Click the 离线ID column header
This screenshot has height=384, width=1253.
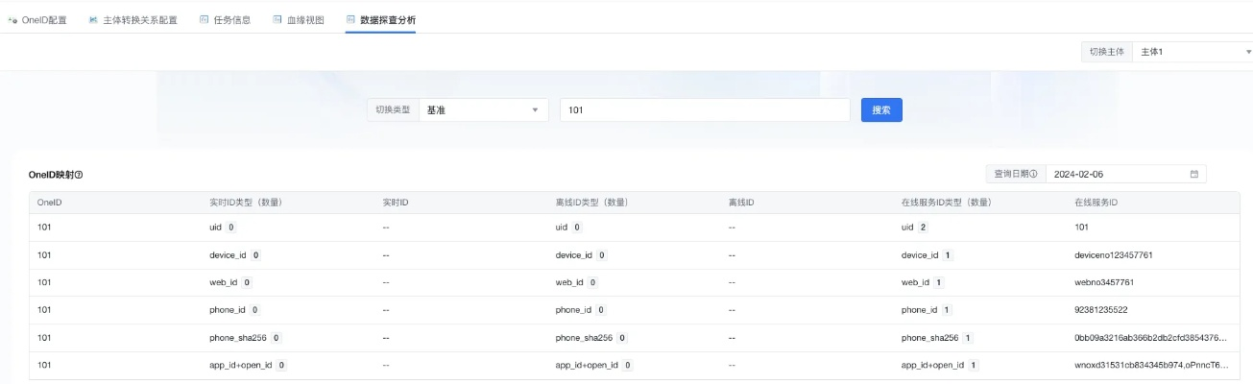(x=742, y=203)
